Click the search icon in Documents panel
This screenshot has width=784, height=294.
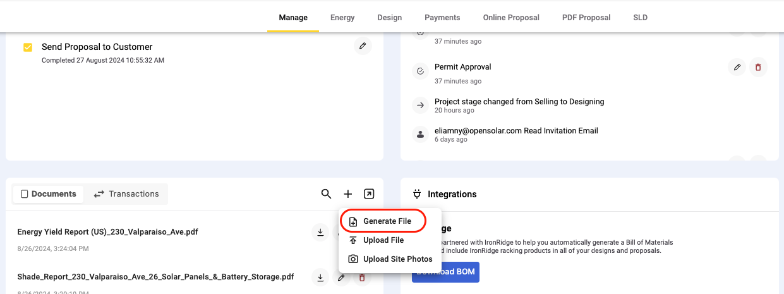tap(326, 194)
